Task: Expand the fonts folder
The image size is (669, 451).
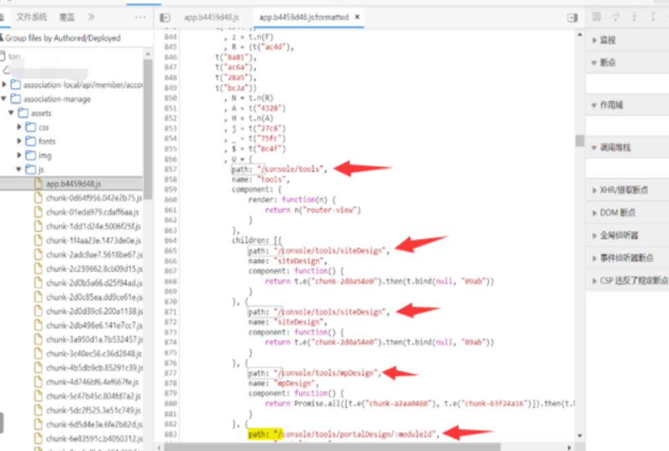Action: point(20,141)
